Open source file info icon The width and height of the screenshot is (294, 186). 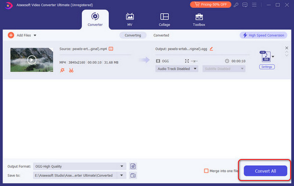pos(111,49)
